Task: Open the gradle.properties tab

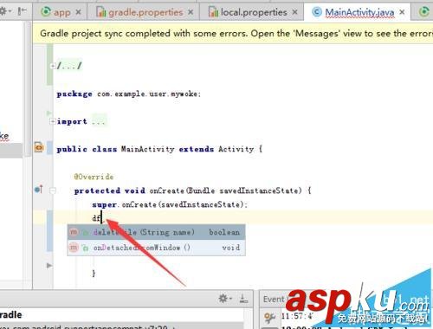Action: pyautogui.click(x=145, y=12)
